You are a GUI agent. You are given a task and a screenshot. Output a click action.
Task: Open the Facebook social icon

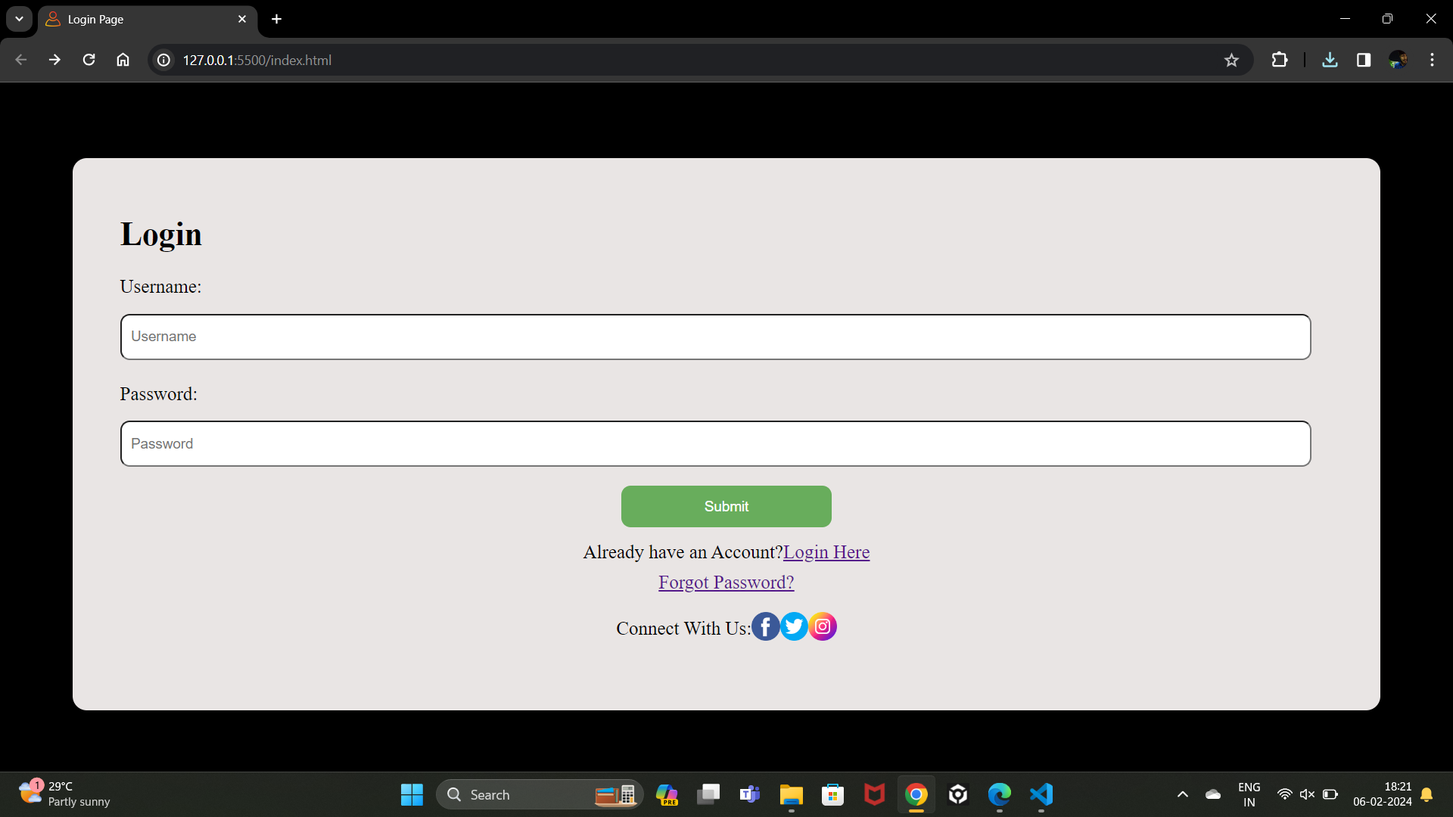coord(765,626)
